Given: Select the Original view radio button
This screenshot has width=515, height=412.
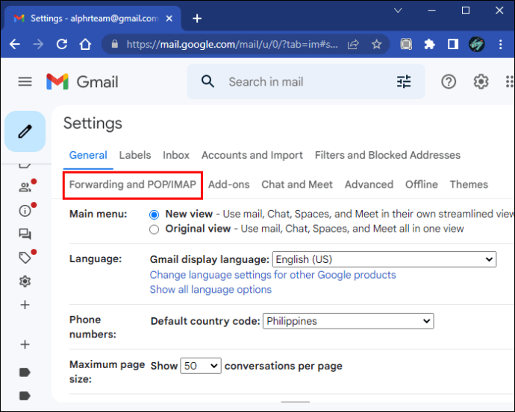Looking at the screenshot, I should click(154, 229).
